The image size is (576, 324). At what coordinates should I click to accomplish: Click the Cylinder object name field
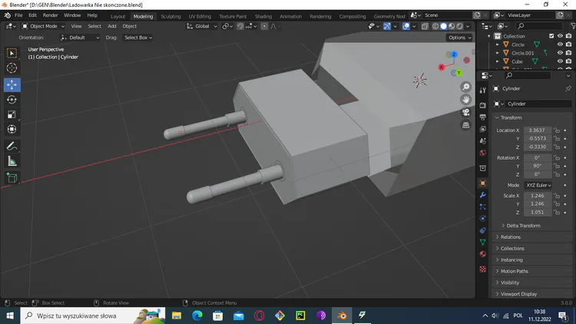click(538, 104)
